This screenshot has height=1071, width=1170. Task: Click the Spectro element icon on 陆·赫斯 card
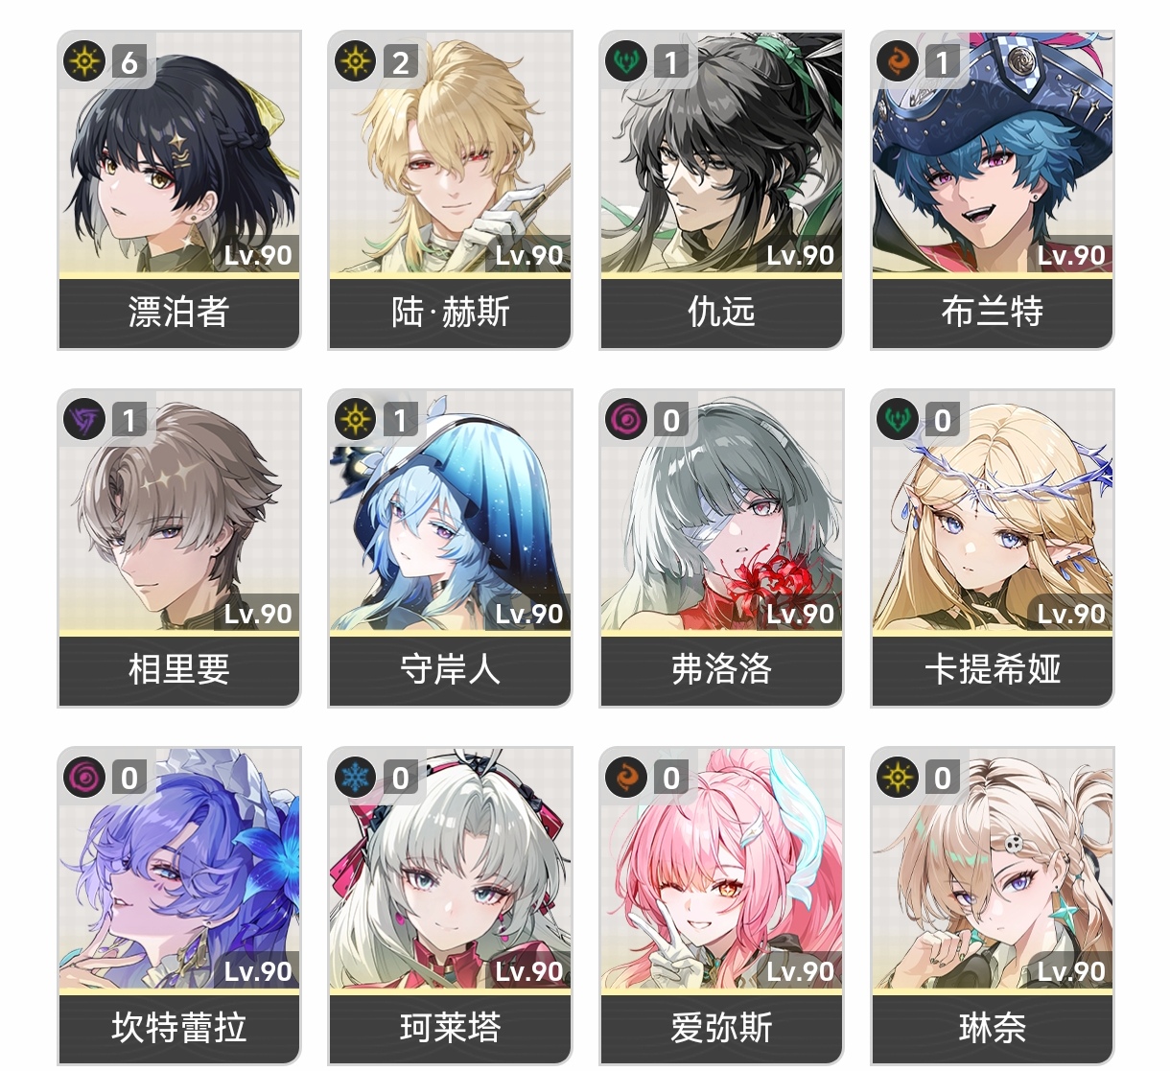point(356,61)
